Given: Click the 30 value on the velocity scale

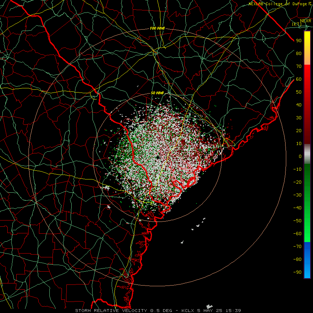Looking at the screenshot, I should pos(299,118).
